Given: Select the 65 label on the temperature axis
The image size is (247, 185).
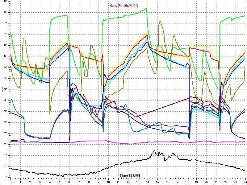Looking at the screenshot, I should (x=5, y=45).
